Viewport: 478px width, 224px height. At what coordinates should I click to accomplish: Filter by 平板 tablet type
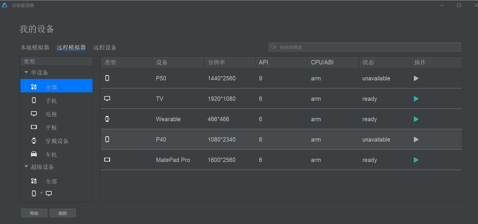click(56, 127)
